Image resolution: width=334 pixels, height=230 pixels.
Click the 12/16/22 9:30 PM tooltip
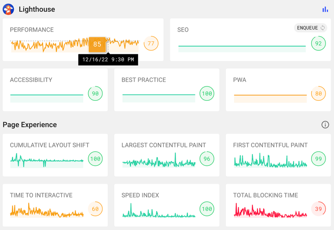tap(108, 60)
